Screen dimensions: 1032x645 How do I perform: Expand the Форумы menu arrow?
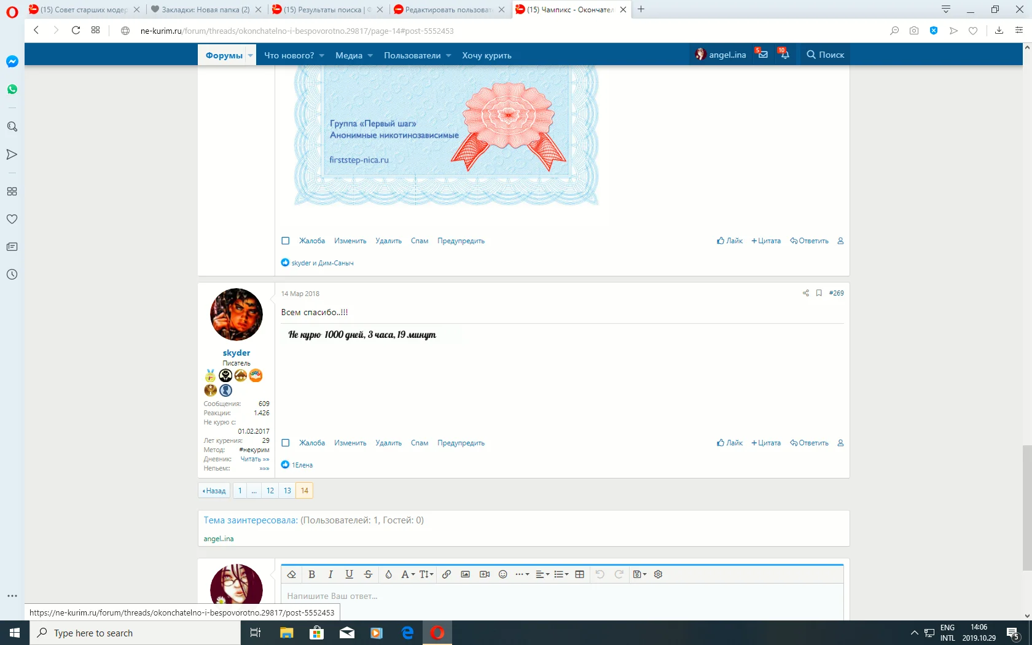tap(251, 55)
